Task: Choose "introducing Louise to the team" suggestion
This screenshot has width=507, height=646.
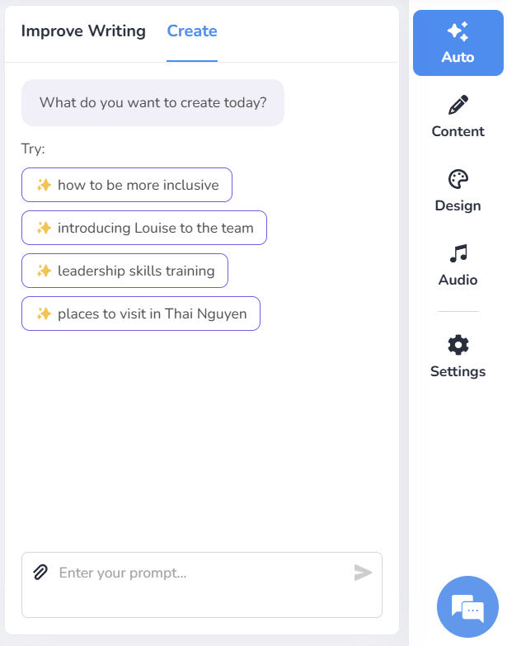Action: coord(144,228)
